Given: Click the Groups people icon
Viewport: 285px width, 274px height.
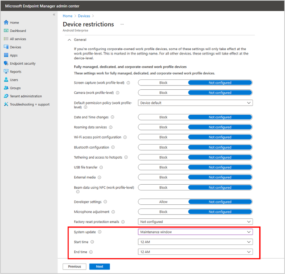Looking at the screenshot, I should [6, 88].
